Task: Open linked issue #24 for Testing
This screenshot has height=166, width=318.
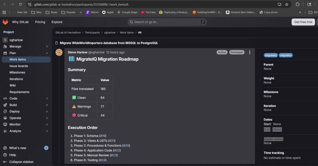Action: 103,160
